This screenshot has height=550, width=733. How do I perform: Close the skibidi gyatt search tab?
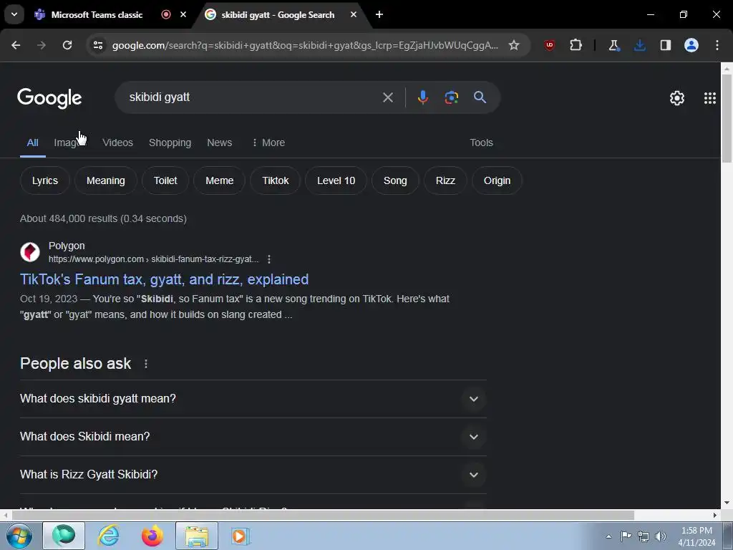354,14
